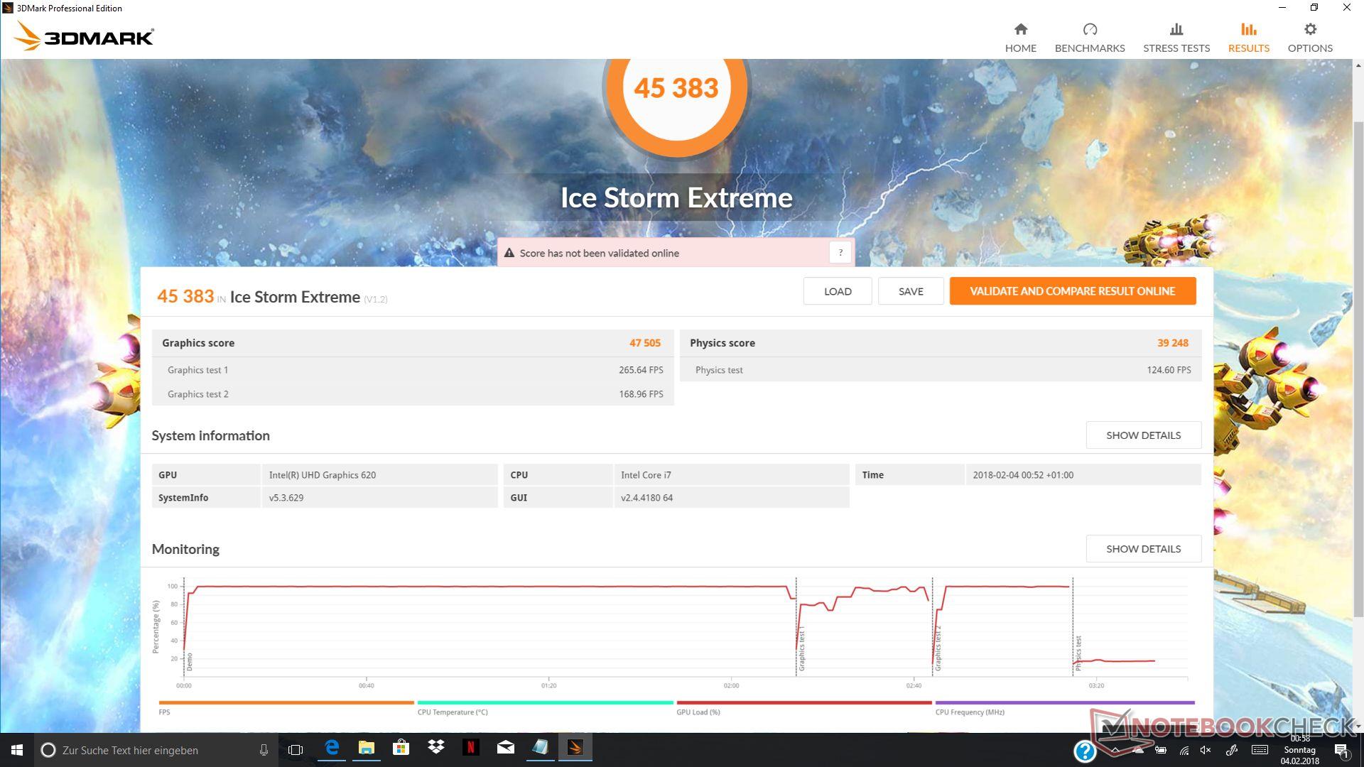Image resolution: width=1364 pixels, height=767 pixels.
Task: Open File Explorer from the taskbar
Action: click(x=366, y=749)
